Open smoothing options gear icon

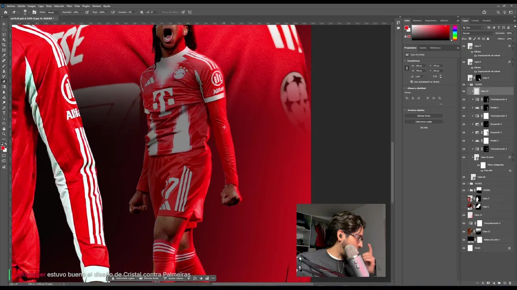[x=141, y=12]
